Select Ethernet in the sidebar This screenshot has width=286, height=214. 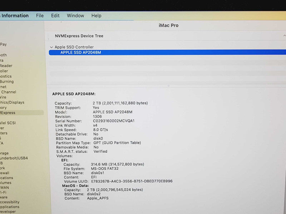tap(3, 87)
